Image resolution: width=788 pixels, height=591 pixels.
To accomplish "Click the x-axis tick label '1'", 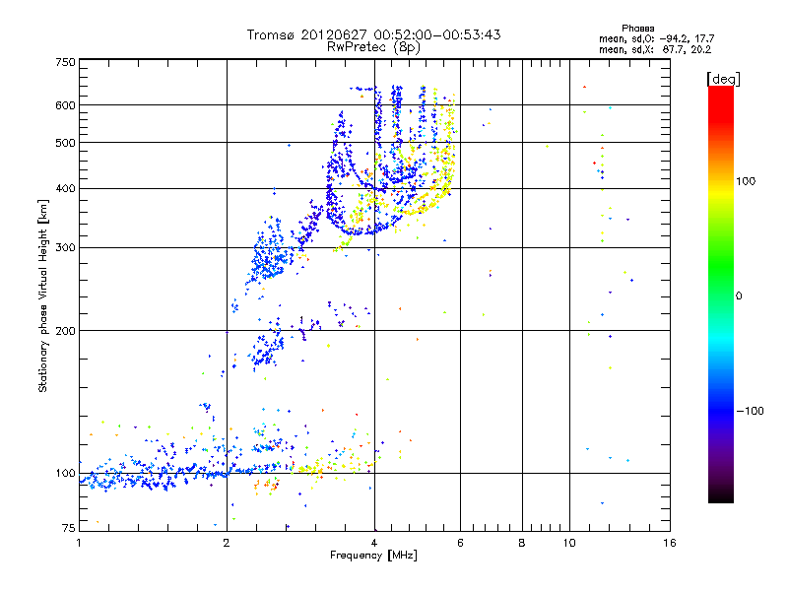I will pyautogui.click(x=79, y=543).
